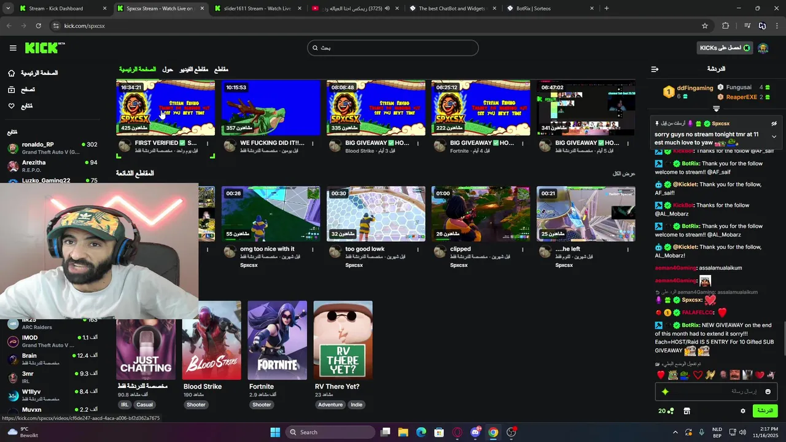786x442 pixels.
Task: Open options menu for FIRST VERIFIED video
Action: [208, 144]
